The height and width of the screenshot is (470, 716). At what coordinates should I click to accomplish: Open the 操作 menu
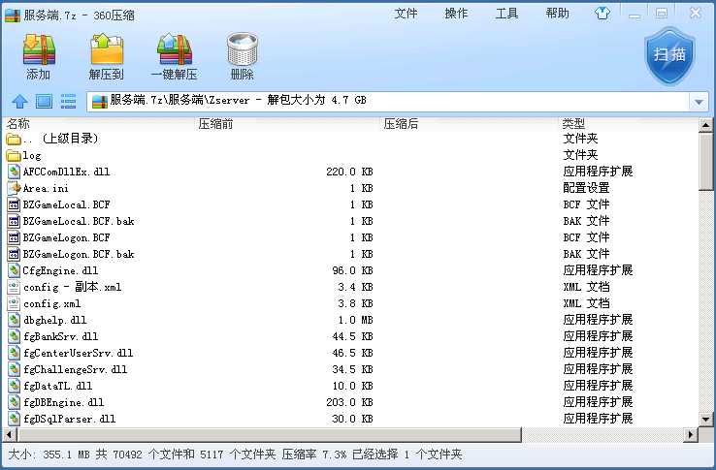456,14
